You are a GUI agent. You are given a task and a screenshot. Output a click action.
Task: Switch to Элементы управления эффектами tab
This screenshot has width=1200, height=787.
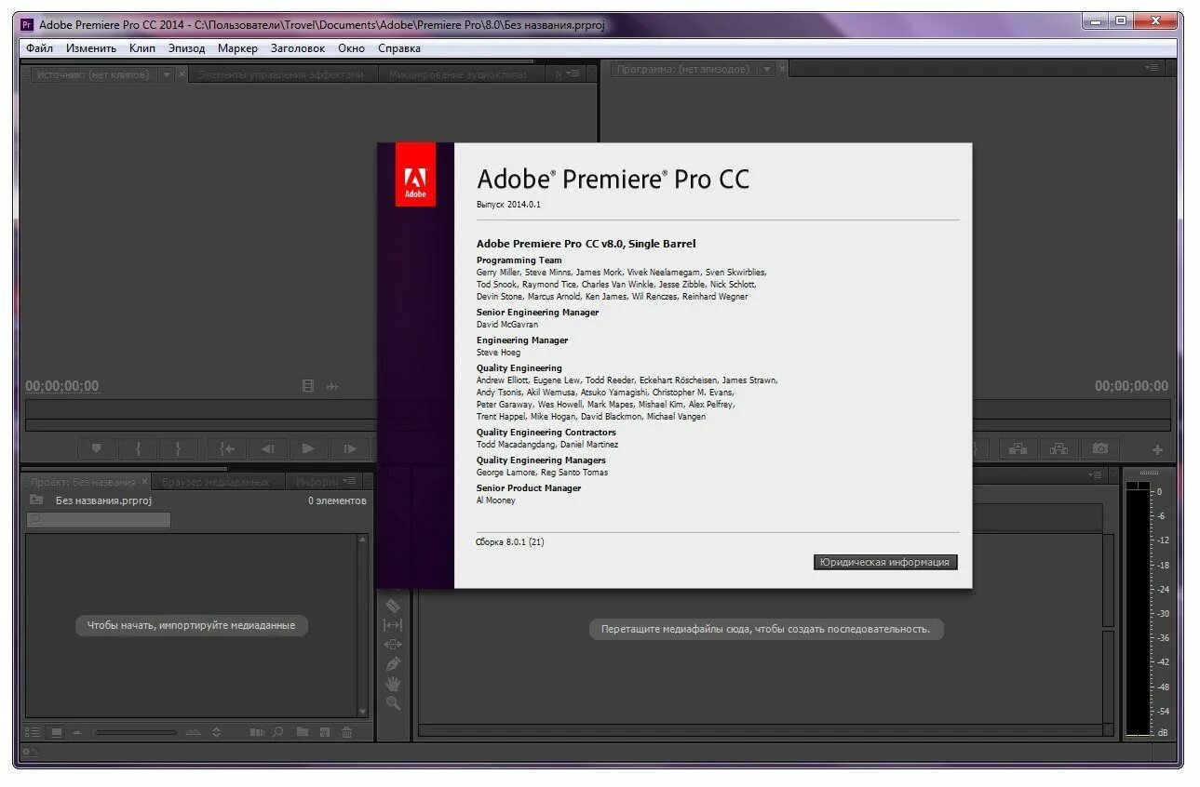click(x=281, y=74)
